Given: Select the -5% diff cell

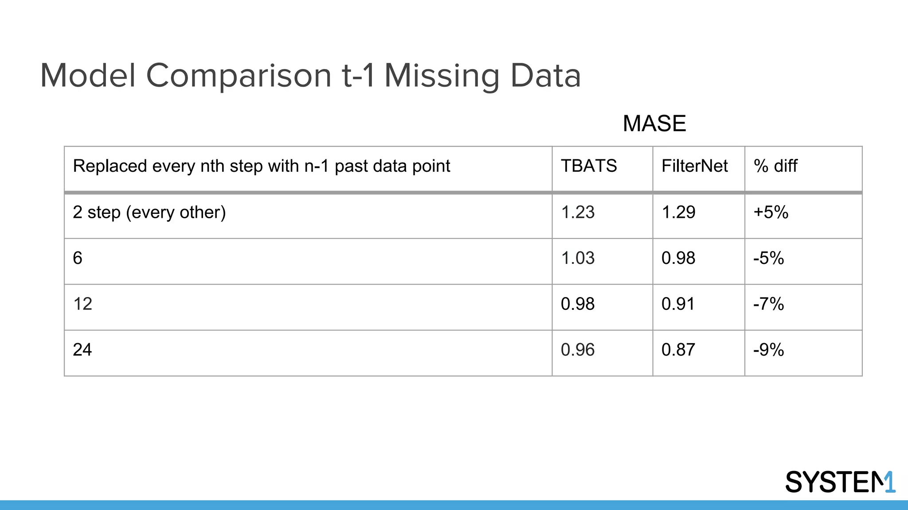Looking at the screenshot, I should coord(769,259).
